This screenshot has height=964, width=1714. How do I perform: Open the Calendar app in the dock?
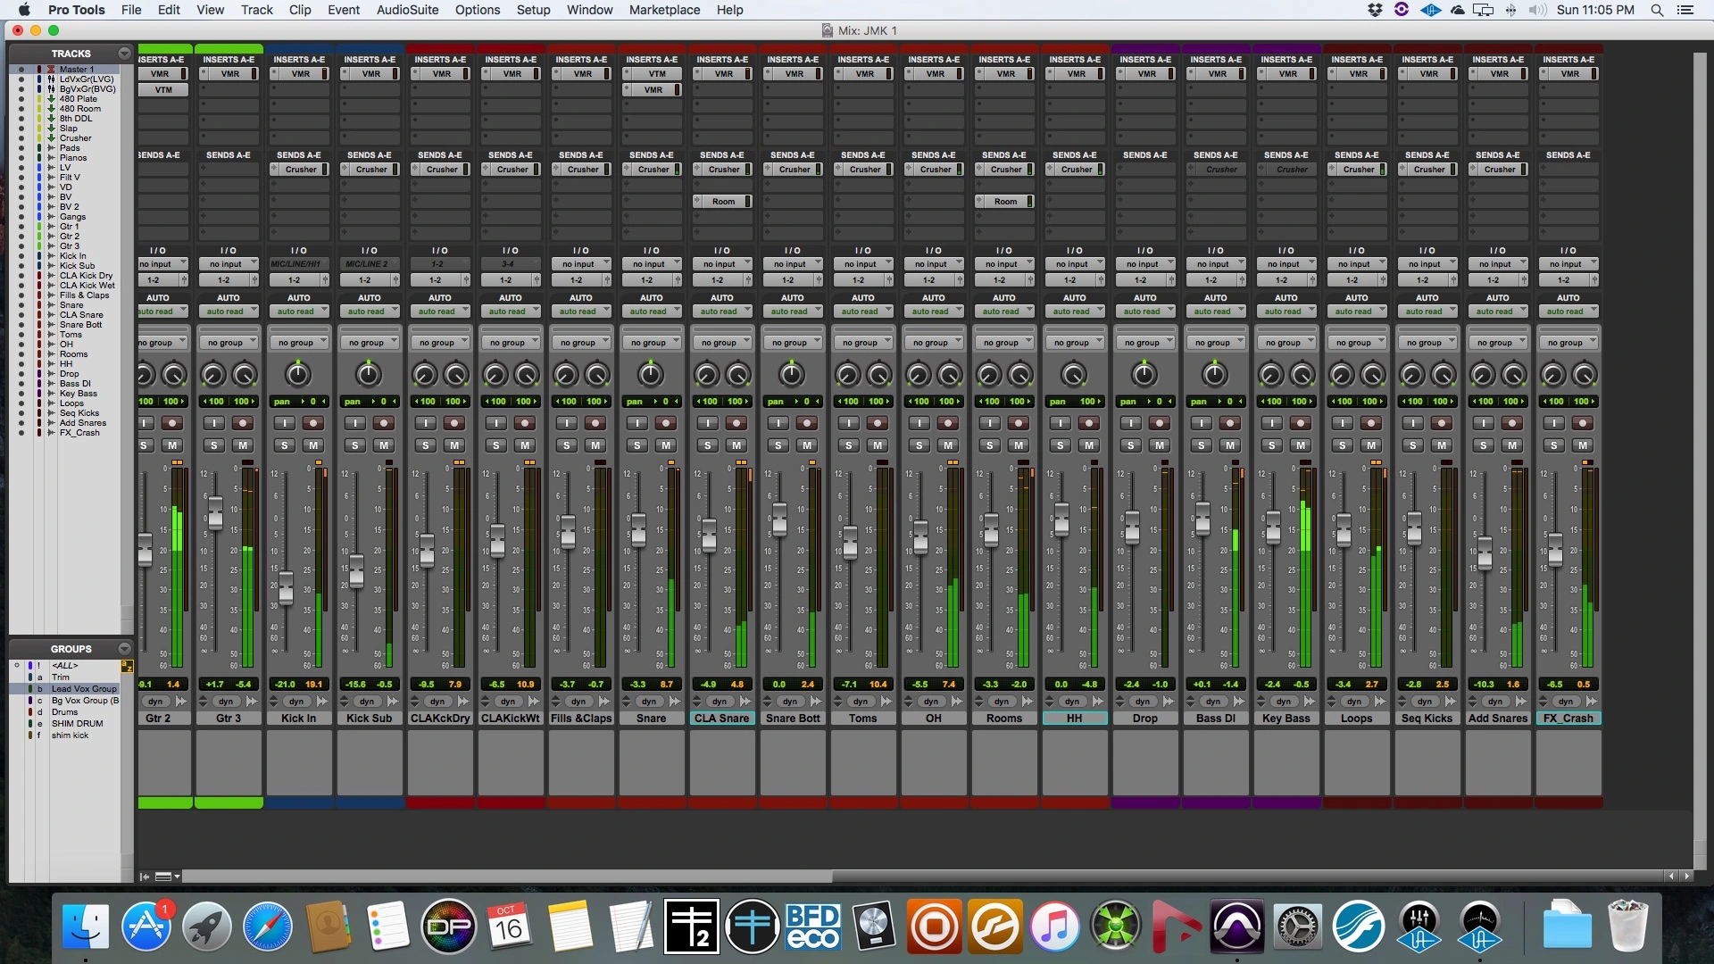510,927
